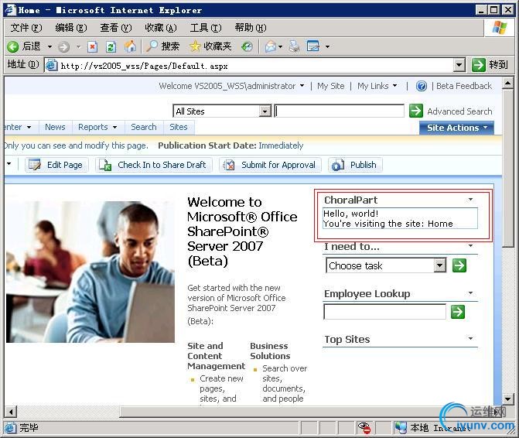Open the Welcome administrator user menu

coord(231,86)
